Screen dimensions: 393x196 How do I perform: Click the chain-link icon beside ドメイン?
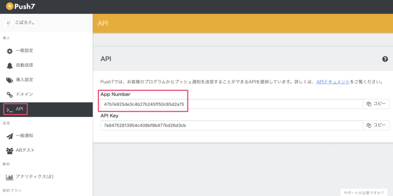tap(10, 95)
